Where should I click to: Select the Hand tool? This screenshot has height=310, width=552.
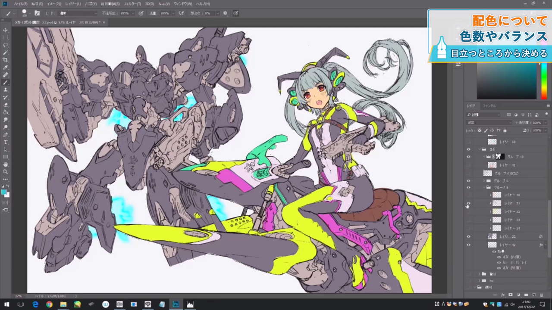coord(6,164)
